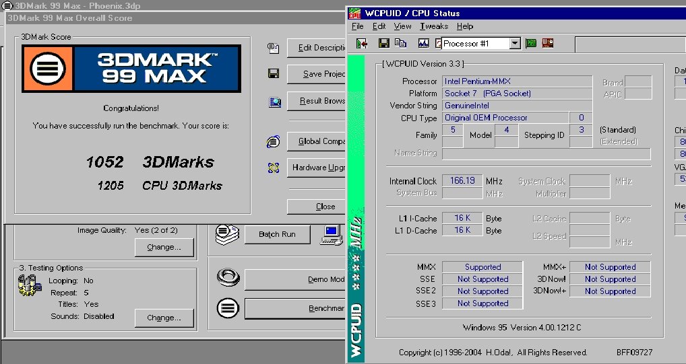
Task: Open the Tweaks menu in WCPUID
Action: (434, 26)
